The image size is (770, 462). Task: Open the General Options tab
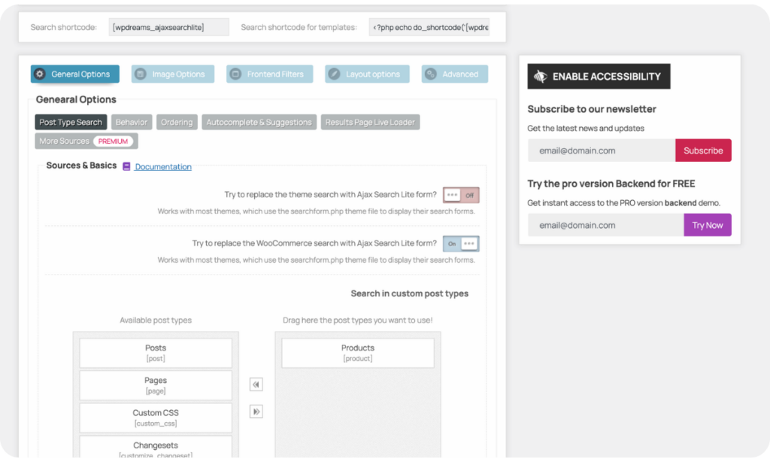point(74,74)
